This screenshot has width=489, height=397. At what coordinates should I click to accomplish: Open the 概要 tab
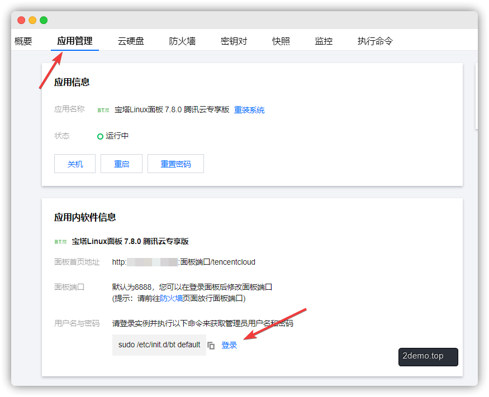(x=23, y=41)
